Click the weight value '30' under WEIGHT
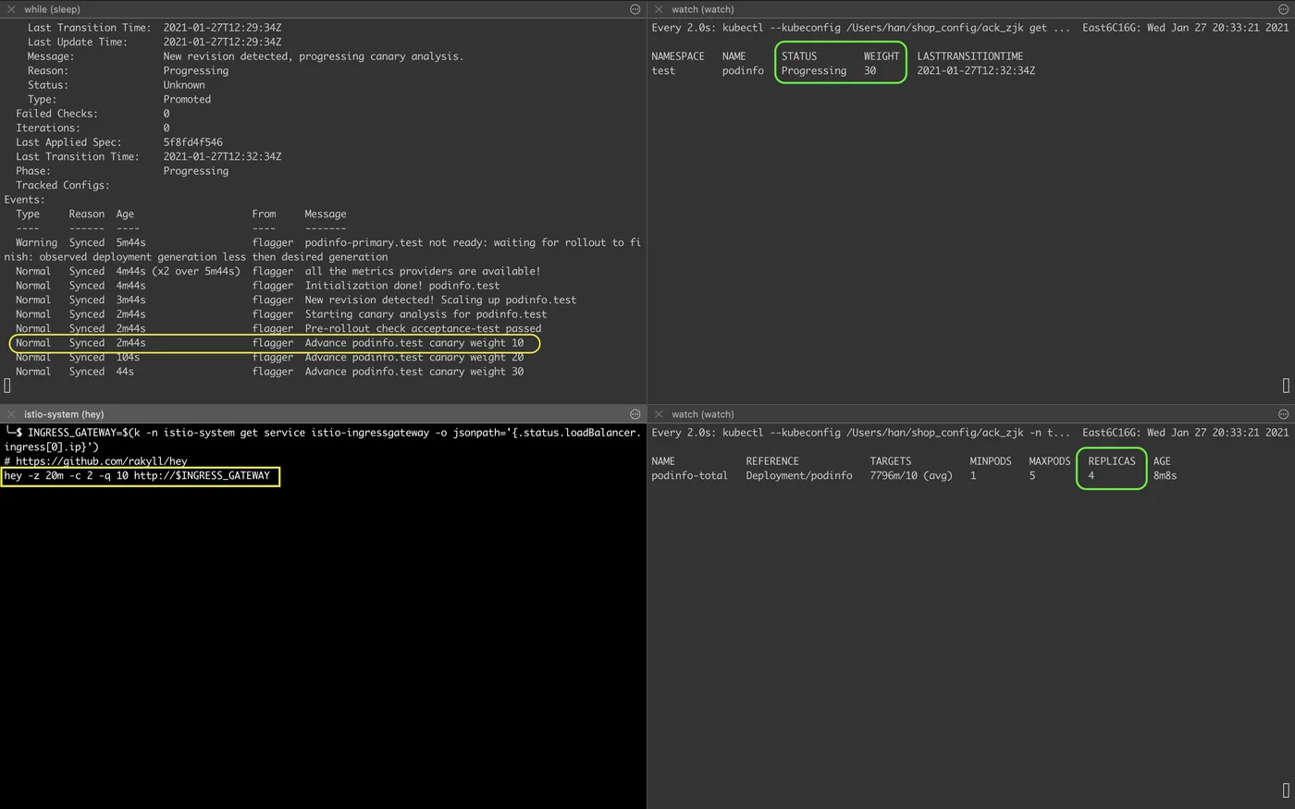This screenshot has width=1295, height=809. coord(870,71)
